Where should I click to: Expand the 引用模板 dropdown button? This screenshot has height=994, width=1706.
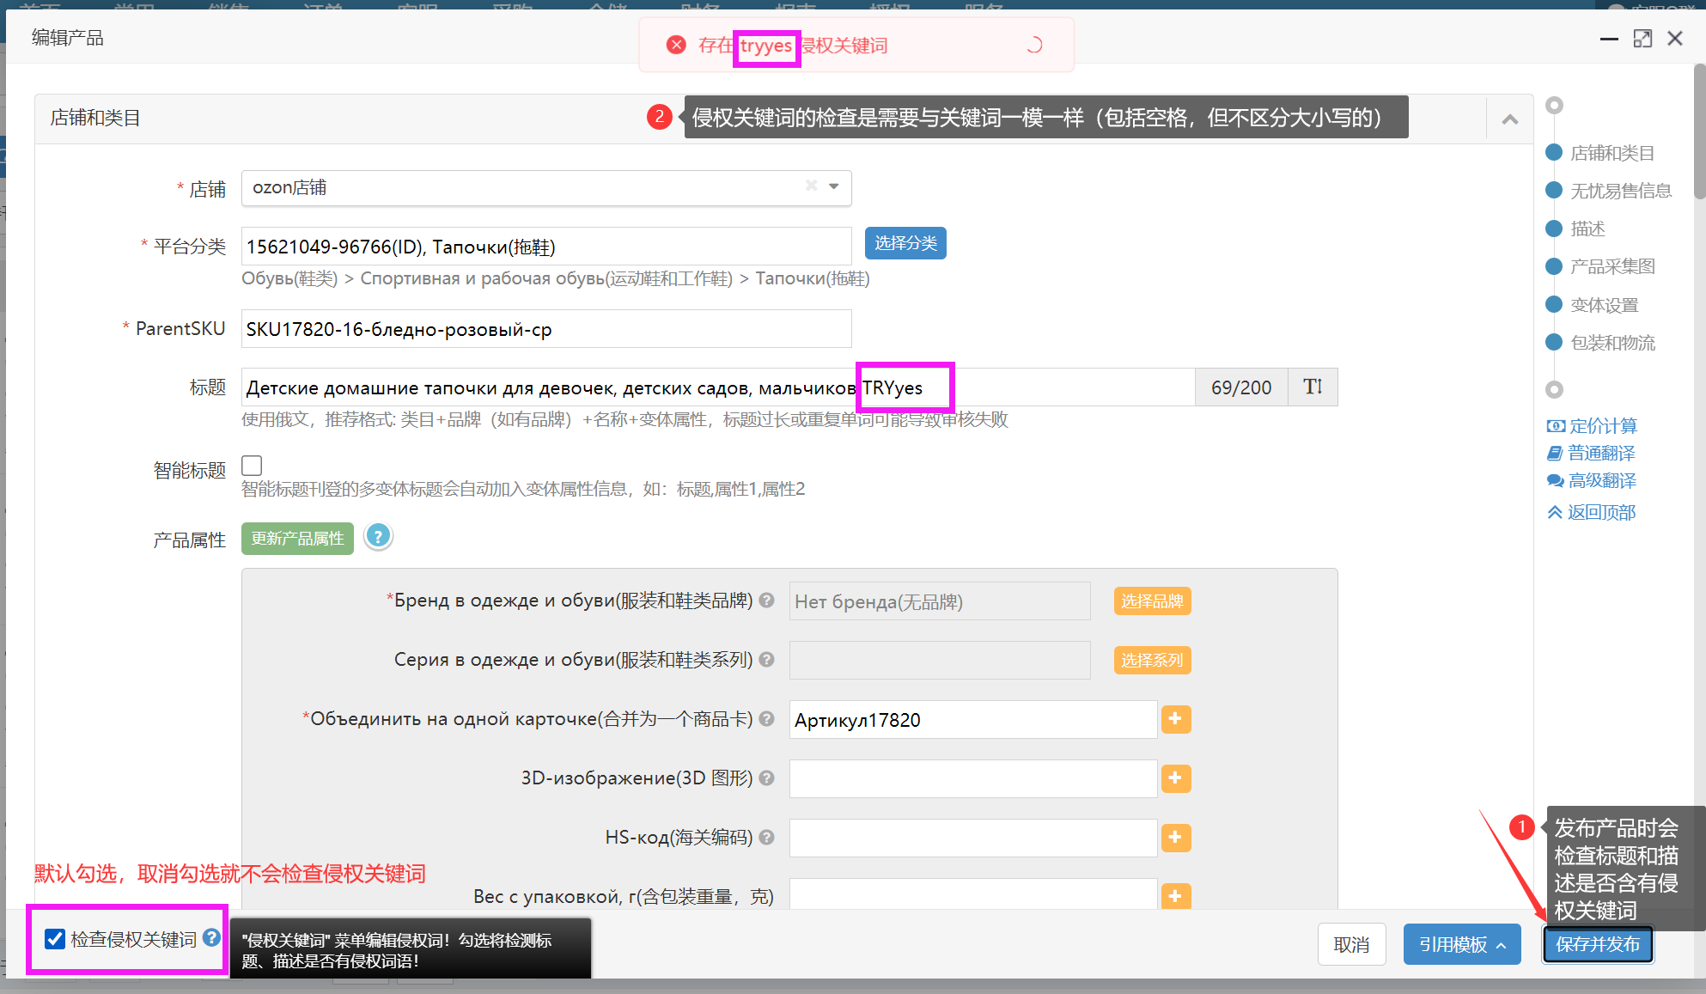[1461, 944]
